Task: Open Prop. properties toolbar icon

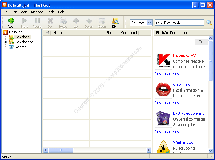Action: click(63, 23)
